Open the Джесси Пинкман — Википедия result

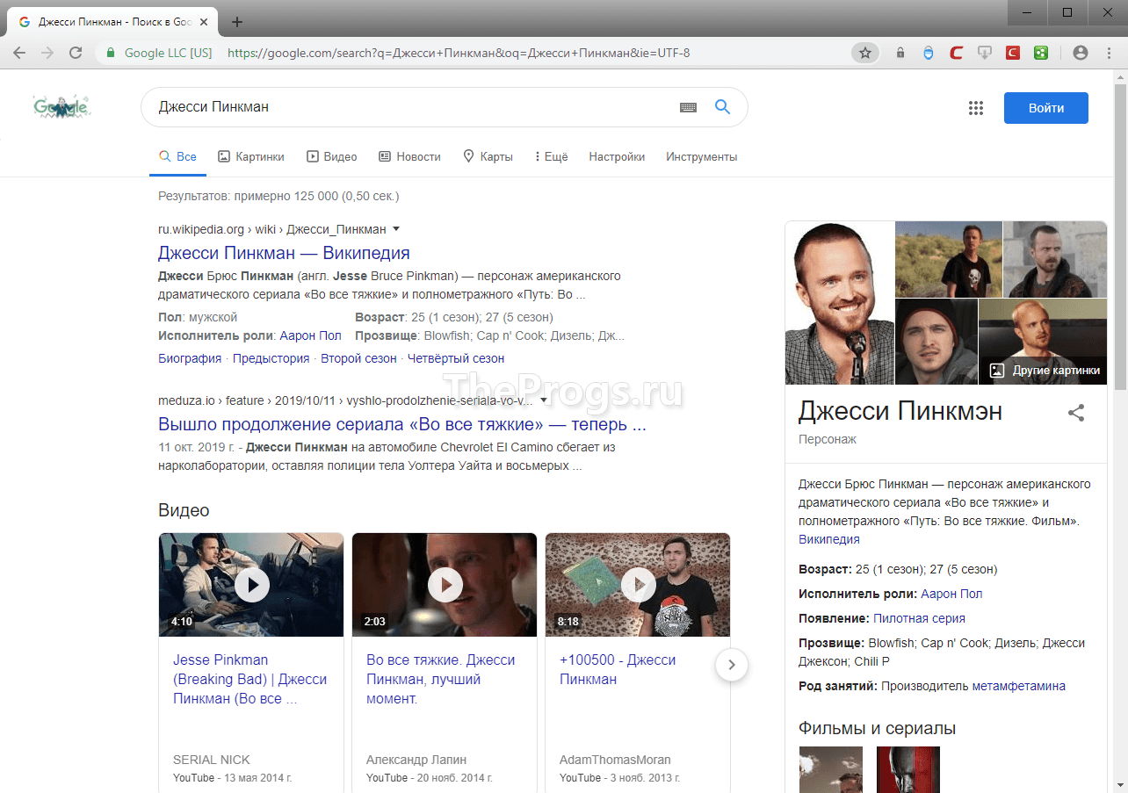click(284, 253)
